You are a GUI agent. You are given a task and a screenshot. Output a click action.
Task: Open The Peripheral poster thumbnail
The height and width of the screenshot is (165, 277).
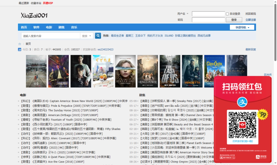click(x=125, y=71)
